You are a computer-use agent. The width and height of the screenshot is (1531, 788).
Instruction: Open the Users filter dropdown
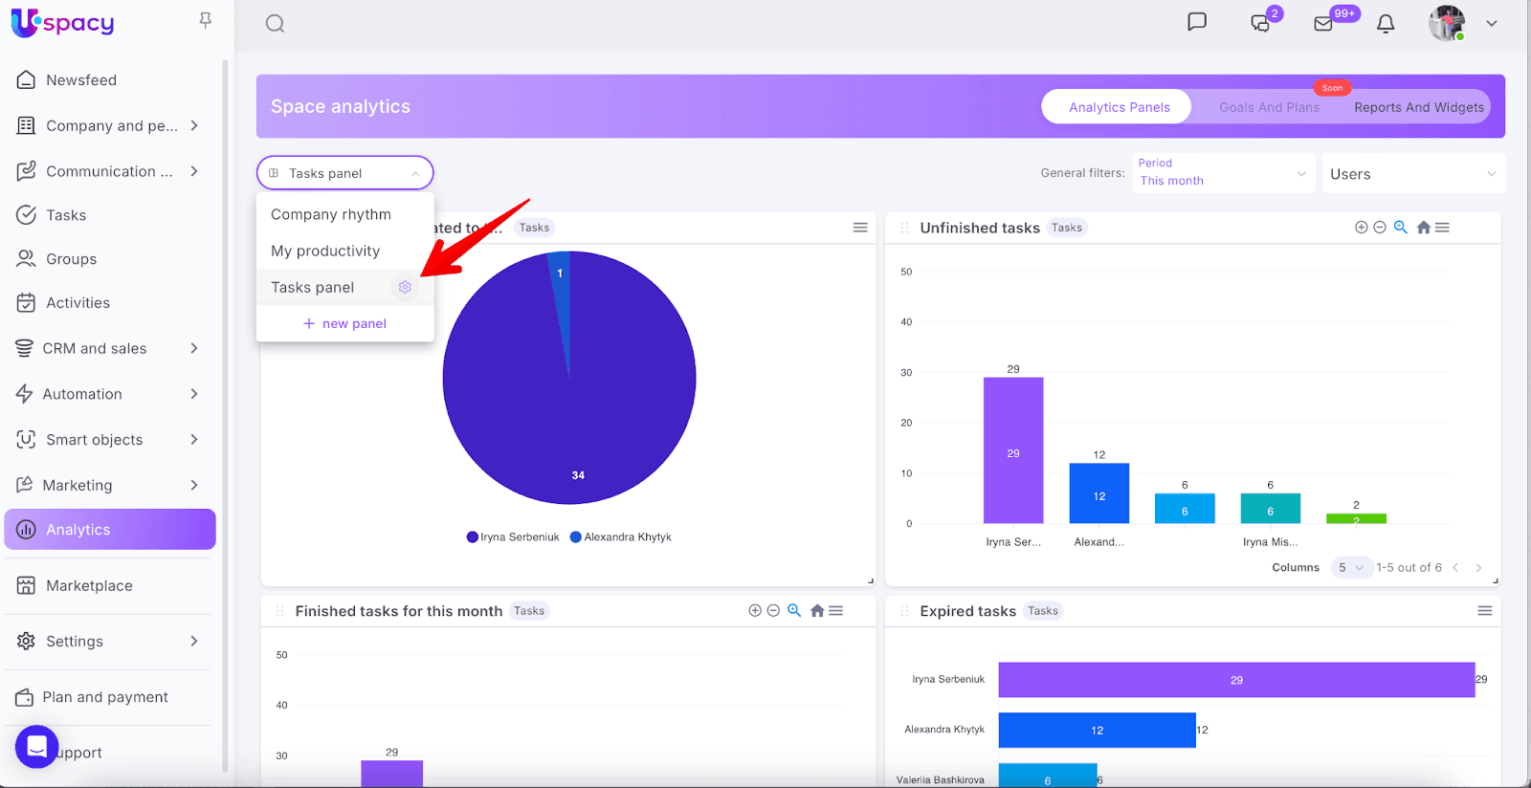(1412, 174)
